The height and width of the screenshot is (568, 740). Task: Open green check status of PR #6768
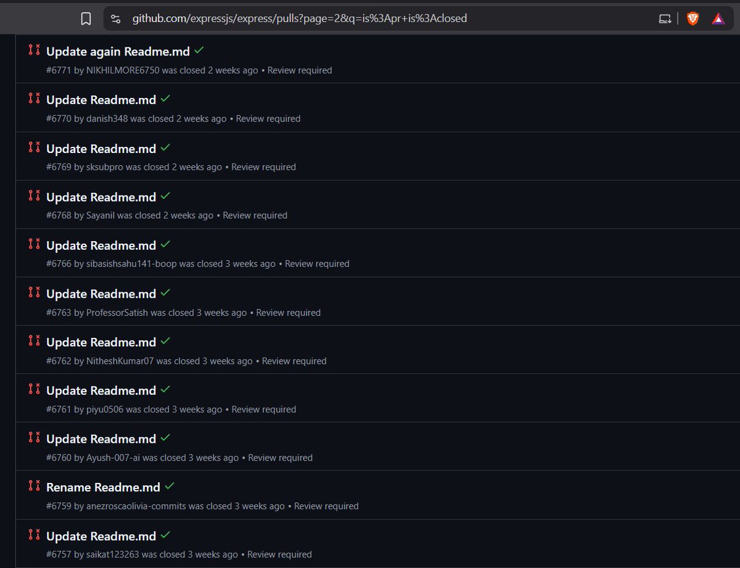[165, 196]
